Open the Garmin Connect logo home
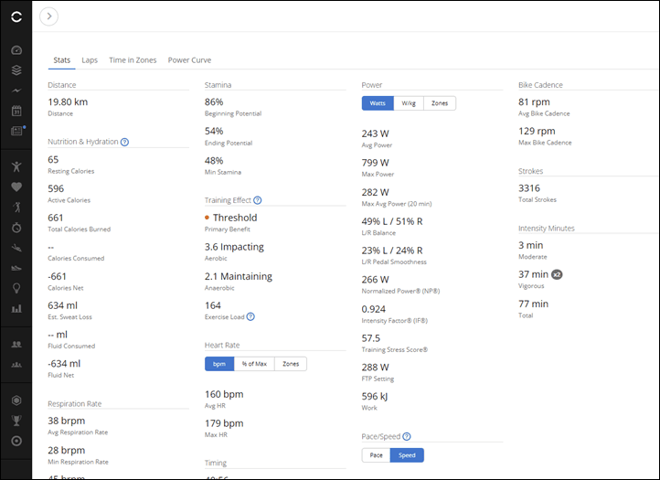This screenshot has height=480, width=660. pos(16,16)
